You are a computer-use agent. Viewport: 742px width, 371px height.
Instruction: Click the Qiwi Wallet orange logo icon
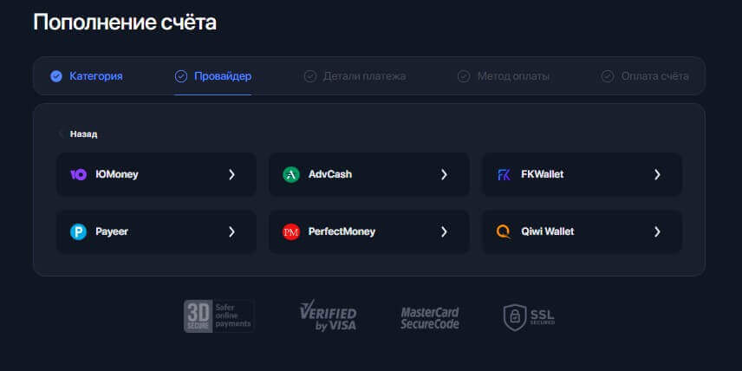click(504, 231)
